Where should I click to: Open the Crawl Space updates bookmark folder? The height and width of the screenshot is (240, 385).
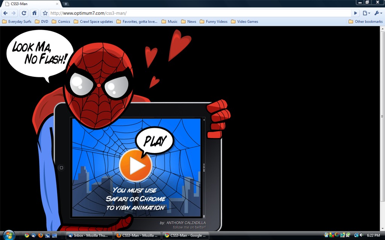pyautogui.click(x=93, y=21)
